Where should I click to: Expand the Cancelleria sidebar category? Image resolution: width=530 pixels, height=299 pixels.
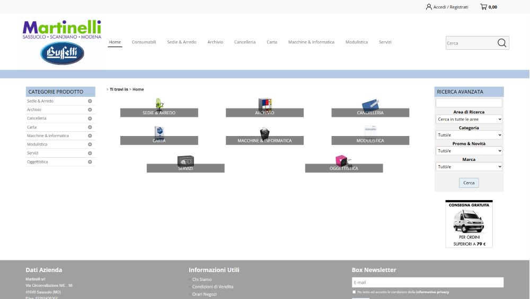[x=90, y=119]
